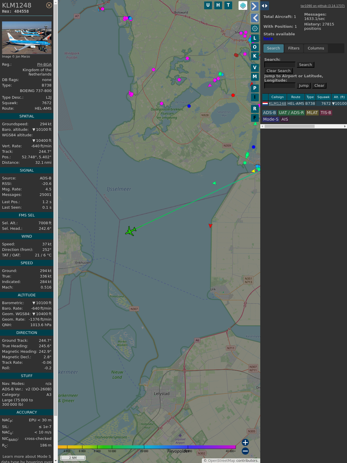The image size is (347, 463).
Task: Click the Search button beside the field
Action: point(305,65)
